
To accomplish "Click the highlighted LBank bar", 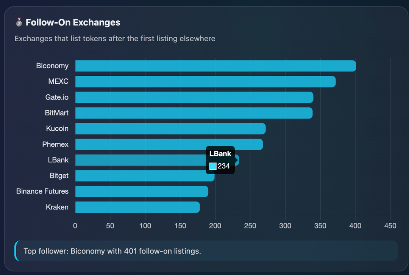I will tap(140, 160).
